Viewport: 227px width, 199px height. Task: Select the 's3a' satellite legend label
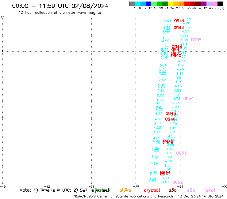172,190
